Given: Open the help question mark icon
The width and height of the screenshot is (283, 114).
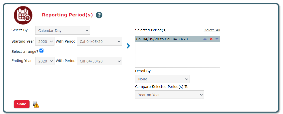Looking at the screenshot, I should pyautogui.click(x=99, y=15).
